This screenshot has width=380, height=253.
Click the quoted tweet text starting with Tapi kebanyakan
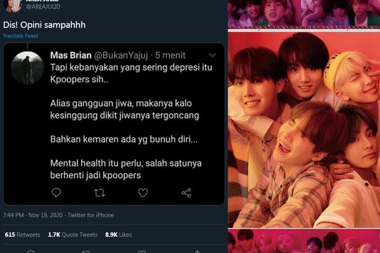pyautogui.click(x=131, y=121)
